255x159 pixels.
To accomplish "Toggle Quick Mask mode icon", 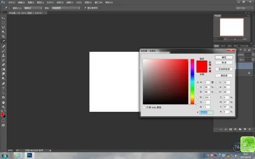I will click(x=3, y=120).
